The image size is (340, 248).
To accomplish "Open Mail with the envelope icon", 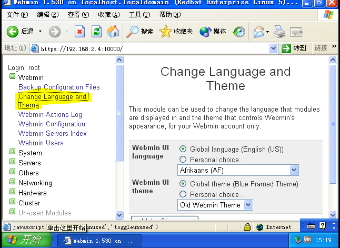I will coord(259,32).
